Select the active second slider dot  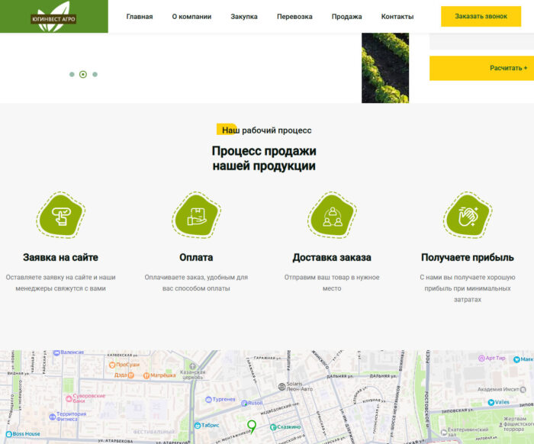tap(83, 75)
